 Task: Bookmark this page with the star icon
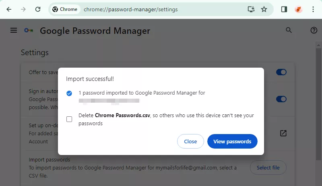pyautogui.click(x=264, y=9)
